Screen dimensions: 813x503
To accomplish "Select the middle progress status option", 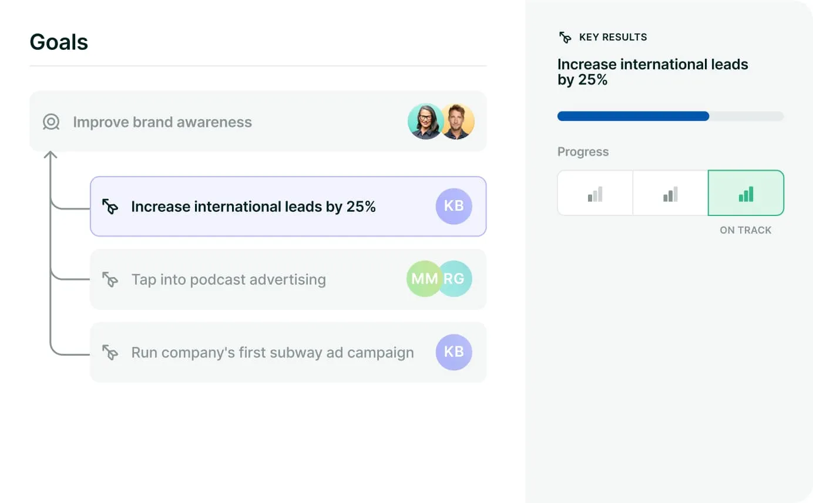I will pos(670,193).
